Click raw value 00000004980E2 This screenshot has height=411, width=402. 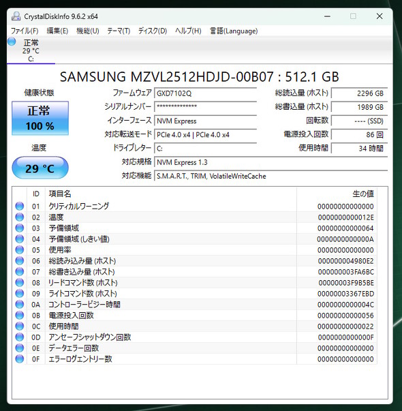[x=346, y=261]
